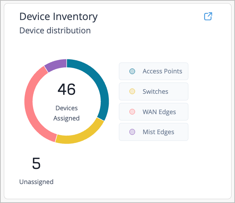Toggle the WAN Edges legend filter
Screen dimensions: 235x203
[x=154, y=112]
